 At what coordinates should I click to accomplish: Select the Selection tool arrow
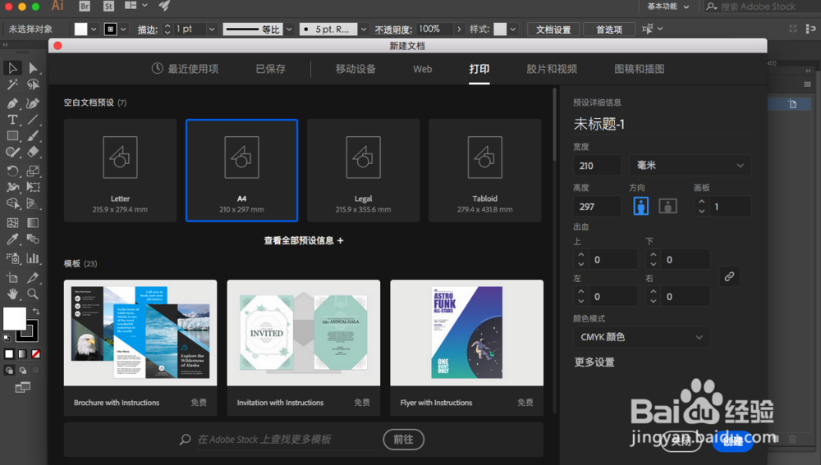click(12, 68)
